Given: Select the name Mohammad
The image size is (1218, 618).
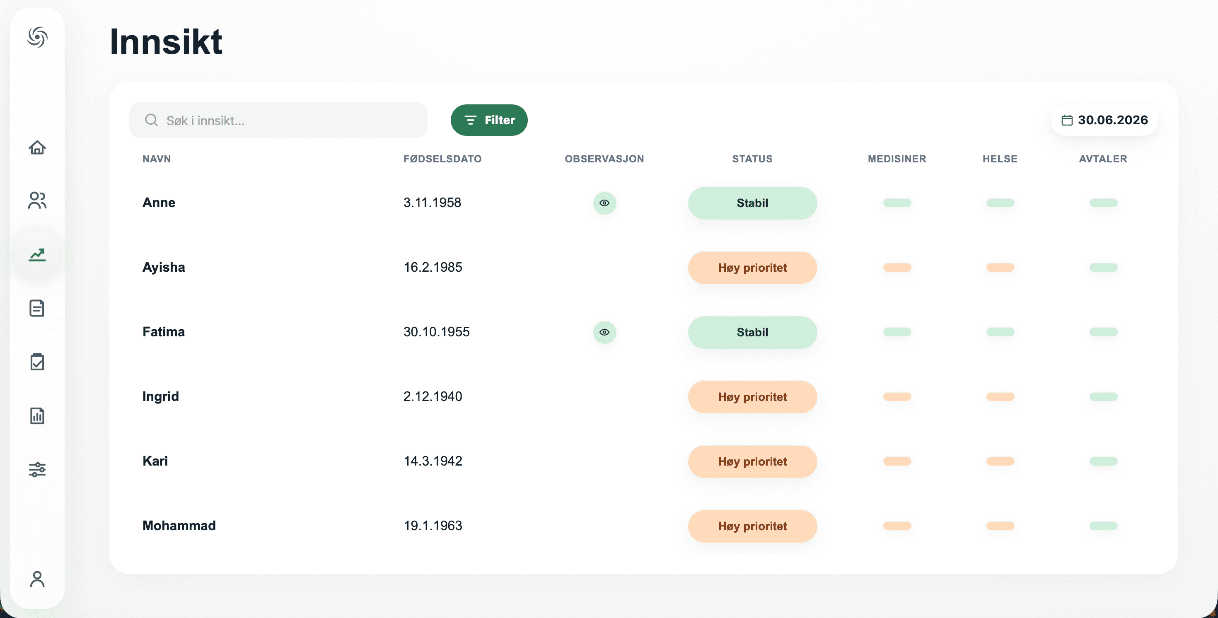Looking at the screenshot, I should [x=179, y=526].
